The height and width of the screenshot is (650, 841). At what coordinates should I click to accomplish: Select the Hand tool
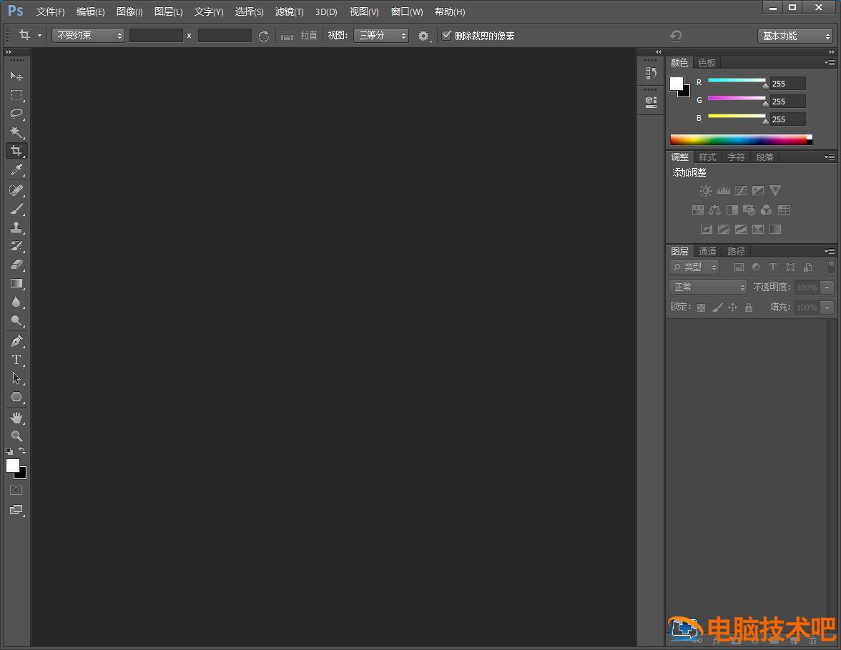point(16,418)
